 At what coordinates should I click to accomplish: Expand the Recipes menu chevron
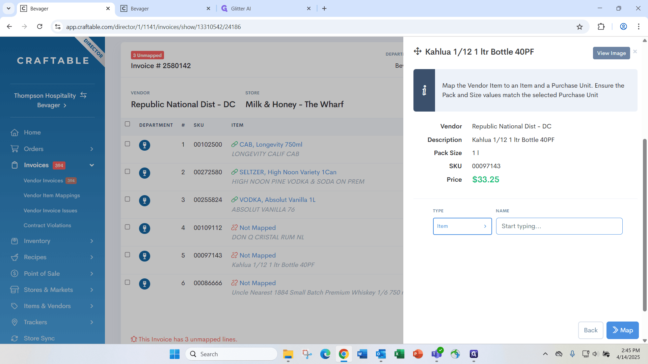coord(92,257)
